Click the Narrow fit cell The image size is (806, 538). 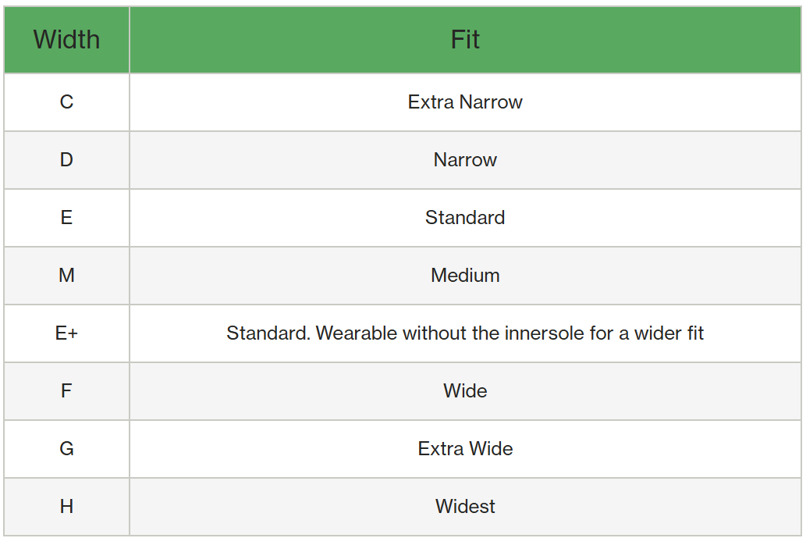pyautogui.click(x=465, y=160)
